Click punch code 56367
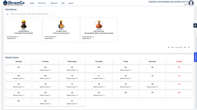This screenshot has height=110, width=197. (61, 29)
